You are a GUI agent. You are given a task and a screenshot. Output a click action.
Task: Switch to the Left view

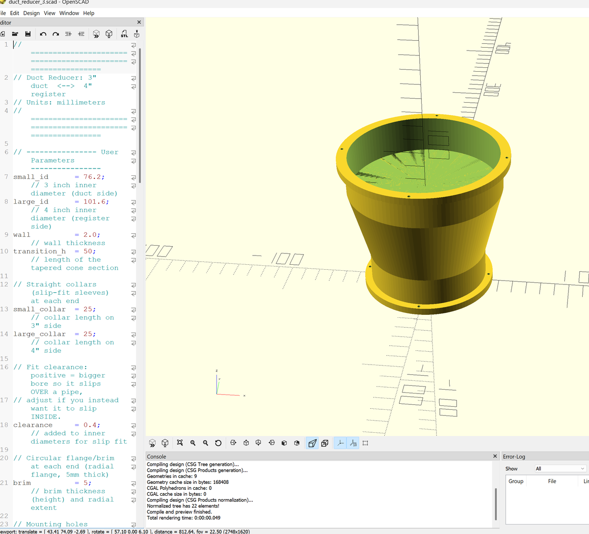click(271, 443)
